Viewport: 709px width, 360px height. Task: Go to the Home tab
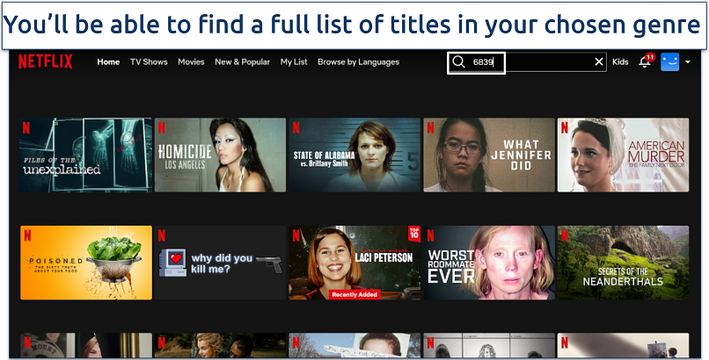click(x=108, y=61)
